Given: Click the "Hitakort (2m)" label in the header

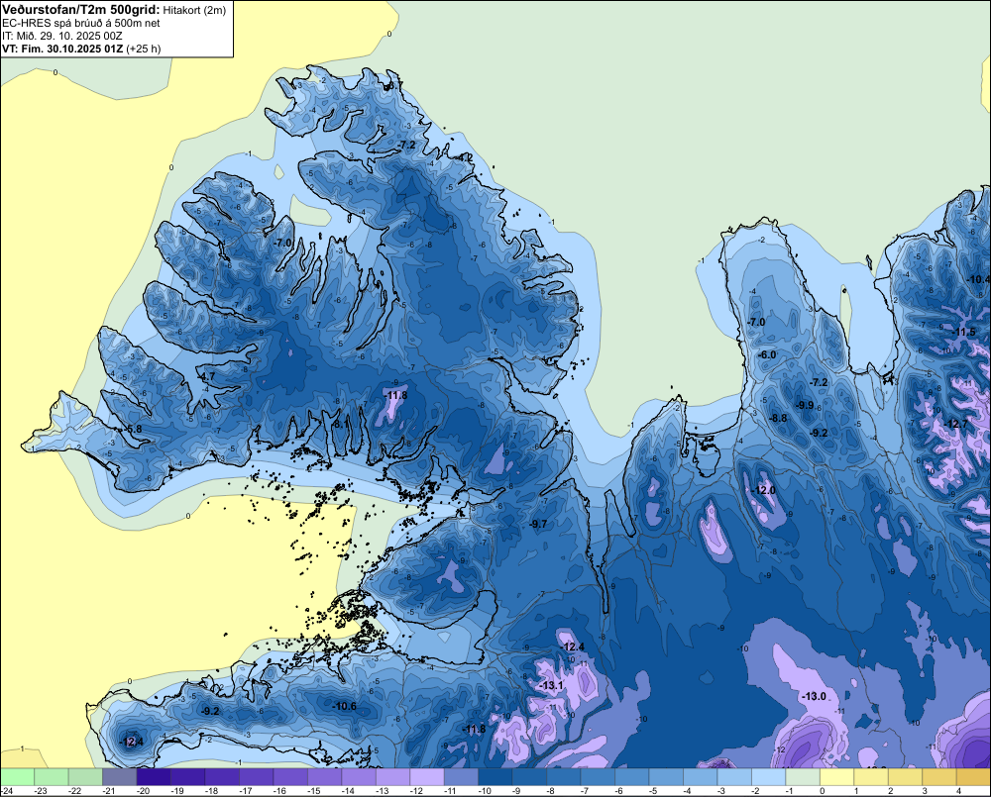Looking at the screenshot, I should 194,10.
